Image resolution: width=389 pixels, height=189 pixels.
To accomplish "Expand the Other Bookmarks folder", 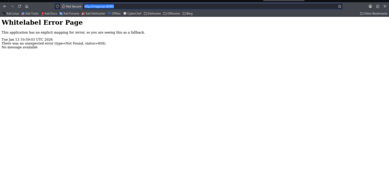I will pos(373,14).
